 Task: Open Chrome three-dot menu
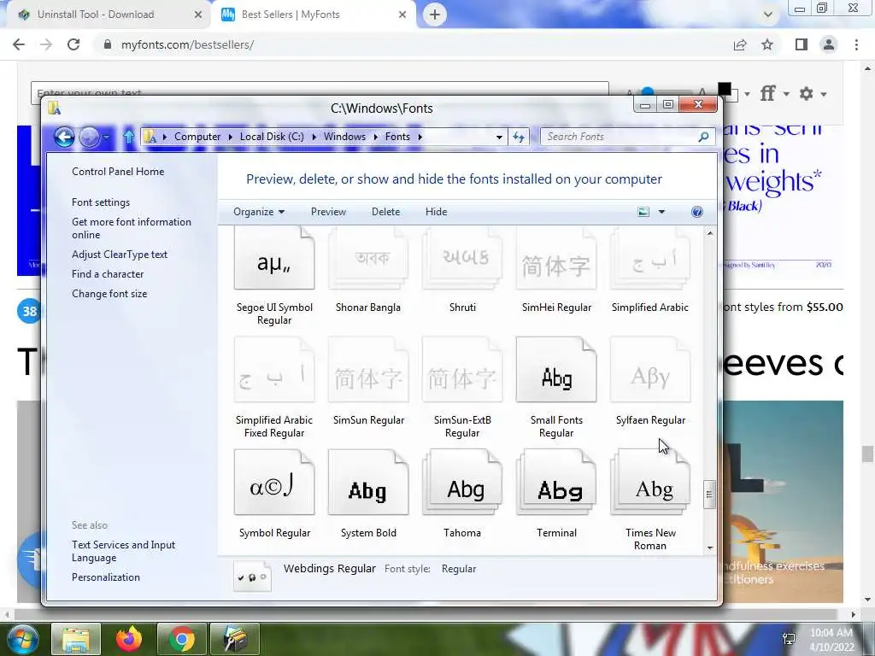click(856, 44)
